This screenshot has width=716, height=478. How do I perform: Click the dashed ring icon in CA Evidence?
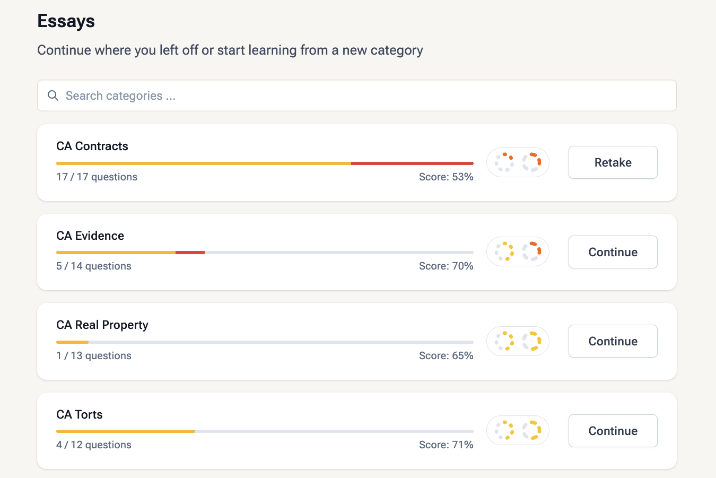tap(531, 251)
